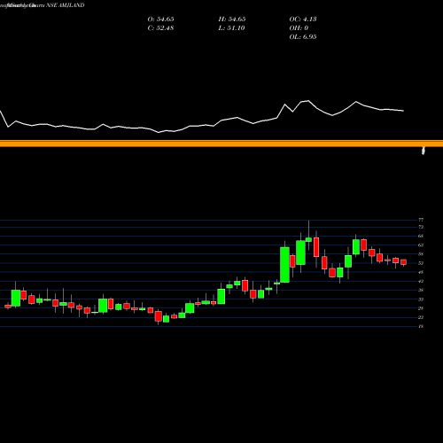443x443 pixels.
Task: Click the 72 price axis label
Action: coord(421,227)
